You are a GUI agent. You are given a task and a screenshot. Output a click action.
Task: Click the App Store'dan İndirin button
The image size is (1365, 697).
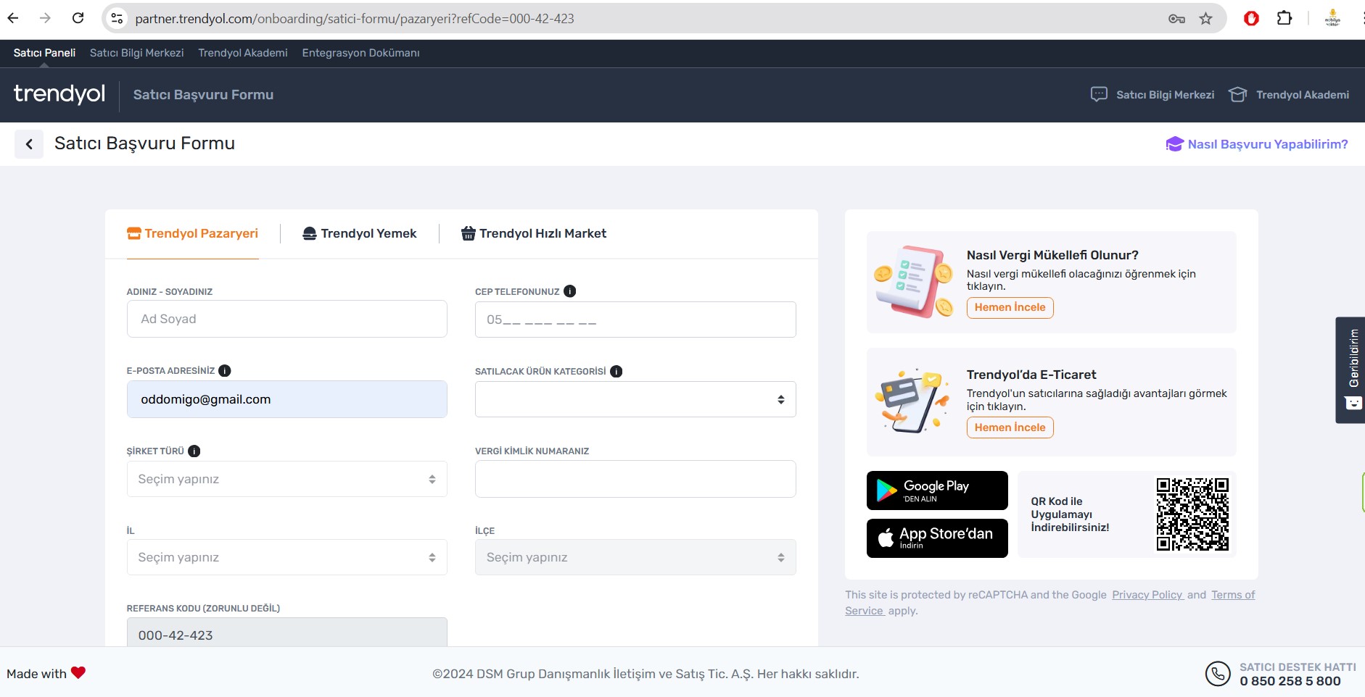(937, 538)
